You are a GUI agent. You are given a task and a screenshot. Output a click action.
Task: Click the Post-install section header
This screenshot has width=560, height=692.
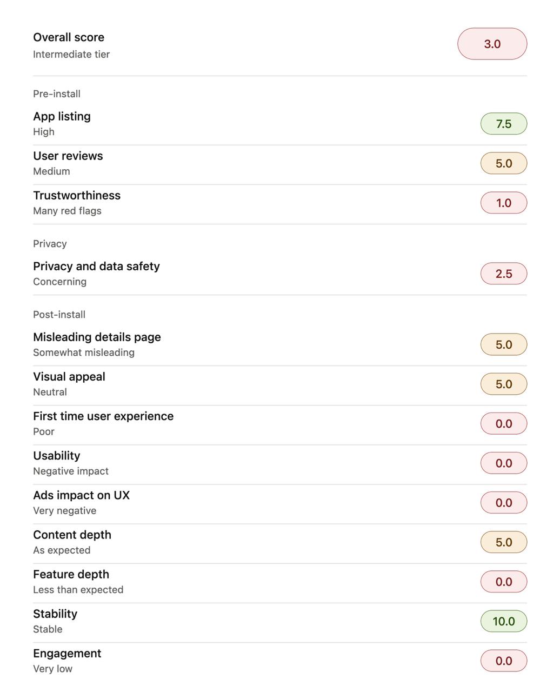pos(59,314)
